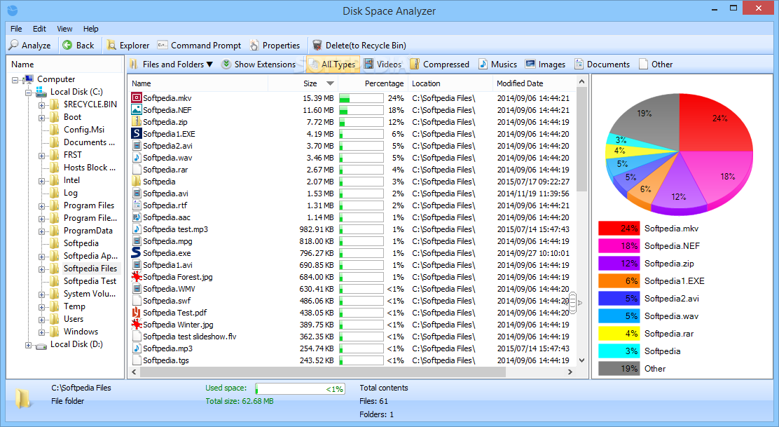Click the Show Extensions icon
This screenshot has width=779, height=427.
226,64
